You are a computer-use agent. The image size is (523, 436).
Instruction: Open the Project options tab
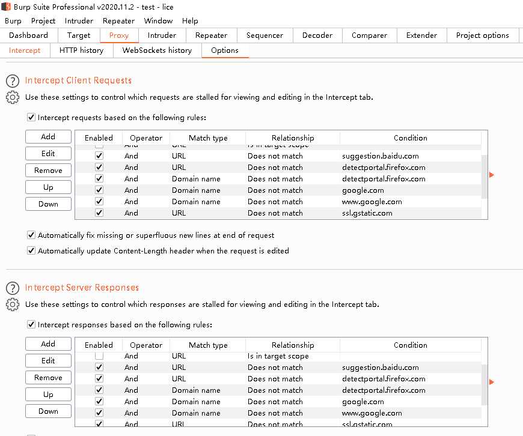click(x=483, y=35)
